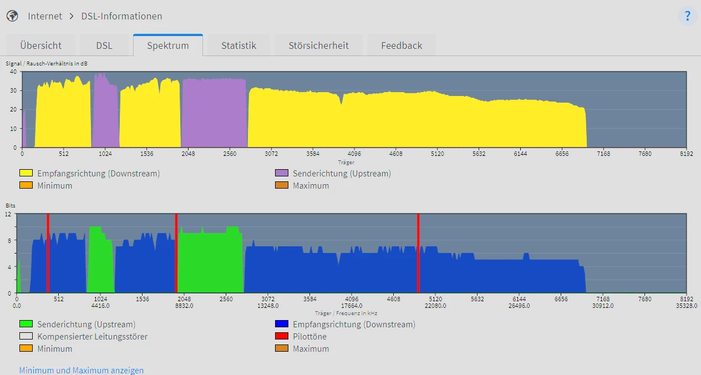Click Maximum swatch in Bits legend
Image resolution: width=701 pixels, height=375 pixels.
click(x=282, y=348)
